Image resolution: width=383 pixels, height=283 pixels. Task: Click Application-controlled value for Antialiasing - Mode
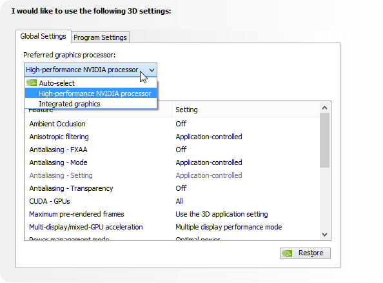tap(209, 162)
